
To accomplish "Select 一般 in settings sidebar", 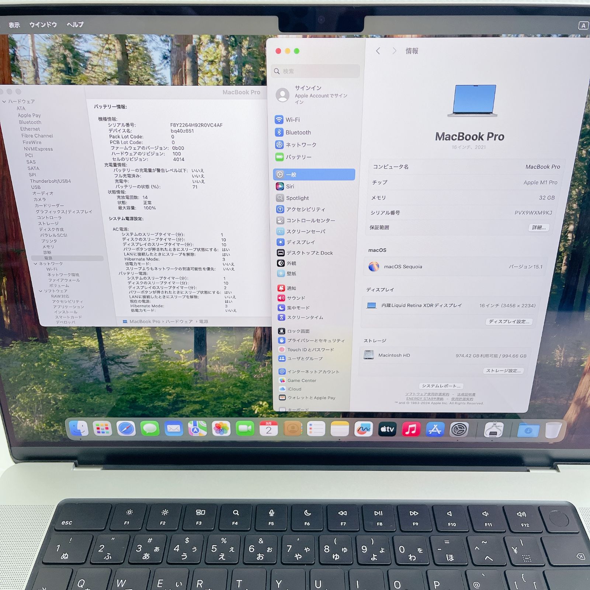I will [x=314, y=174].
